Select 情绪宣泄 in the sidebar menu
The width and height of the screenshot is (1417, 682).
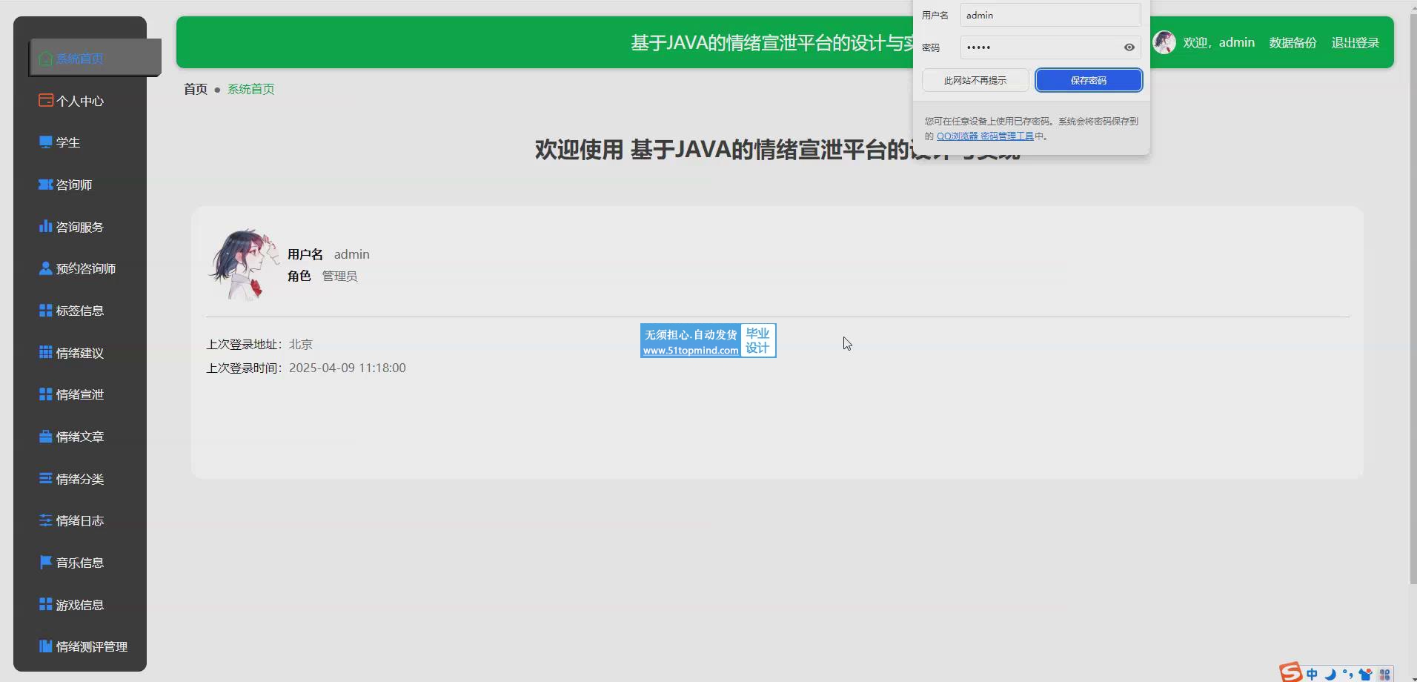(79, 394)
